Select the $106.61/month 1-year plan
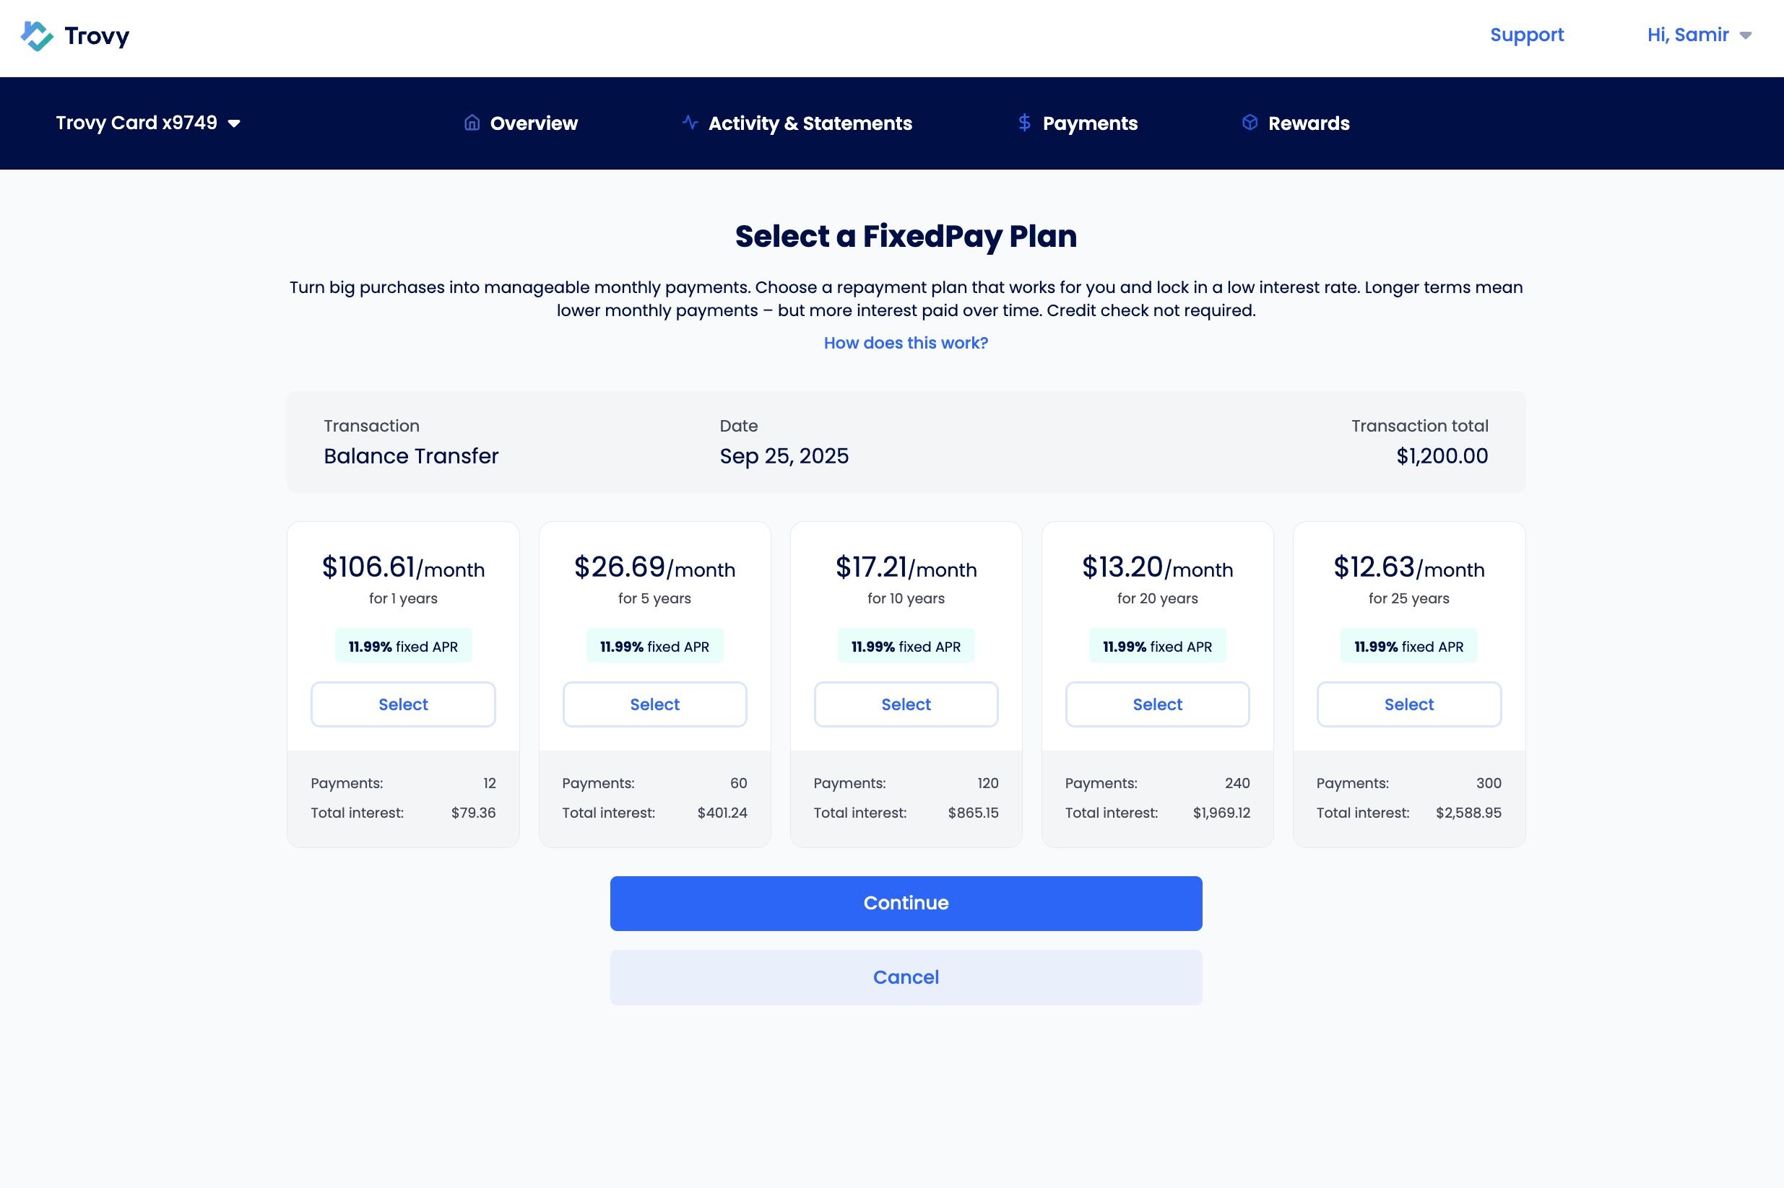This screenshot has height=1188, width=1784. click(x=402, y=704)
